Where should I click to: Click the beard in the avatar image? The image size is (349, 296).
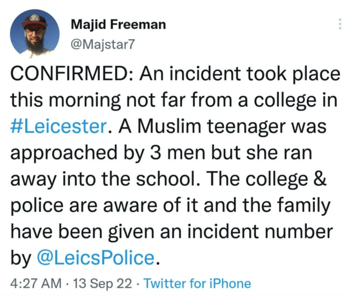pyautogui.click(x=33, y=44)
